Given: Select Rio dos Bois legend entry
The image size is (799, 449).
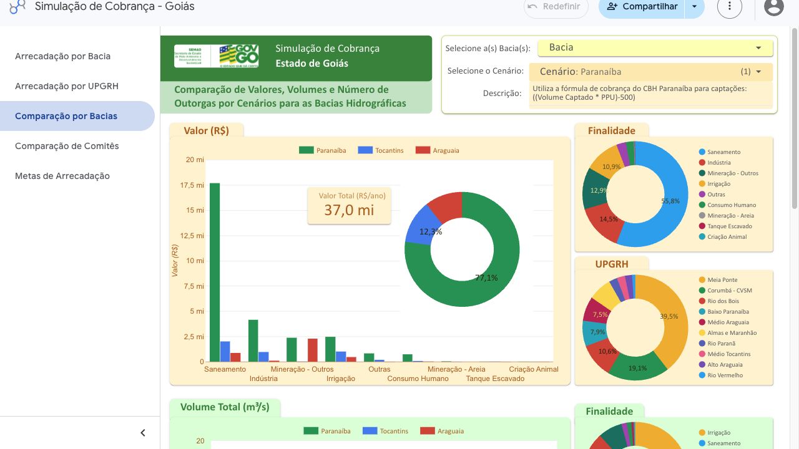Looking at the screenshot, I should pyautogui.click(x=719, y=301).
